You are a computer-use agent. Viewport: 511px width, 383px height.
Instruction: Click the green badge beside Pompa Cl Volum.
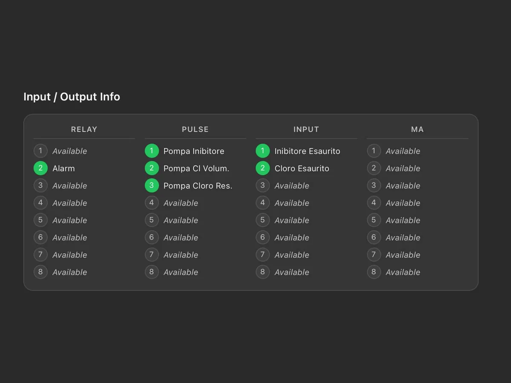tap(152, 168)
